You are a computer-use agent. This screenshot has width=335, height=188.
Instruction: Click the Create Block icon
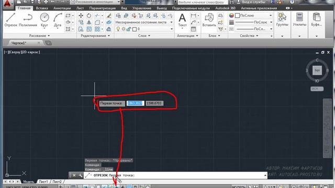pos(220,16)
